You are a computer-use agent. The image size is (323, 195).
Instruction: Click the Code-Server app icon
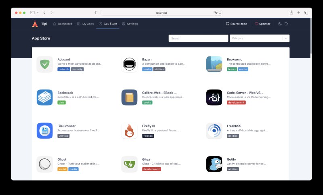point(214,97)
